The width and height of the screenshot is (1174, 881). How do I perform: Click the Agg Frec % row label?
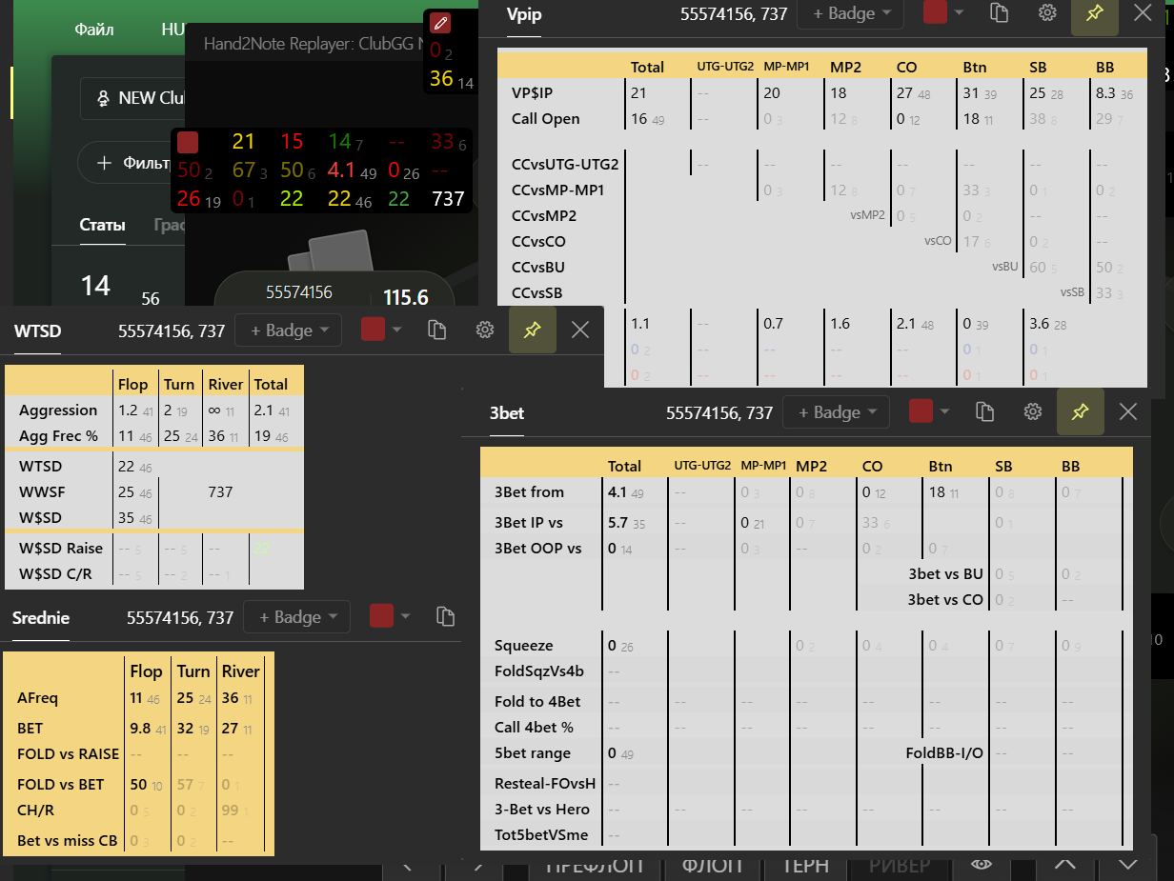(58, 436)
